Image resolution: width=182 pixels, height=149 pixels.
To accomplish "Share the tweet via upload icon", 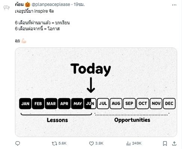I will [174, 143].
